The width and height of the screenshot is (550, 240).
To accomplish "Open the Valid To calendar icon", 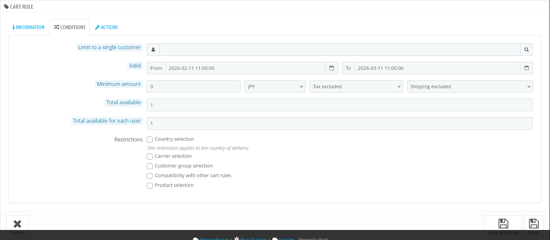I will [526, 68].
